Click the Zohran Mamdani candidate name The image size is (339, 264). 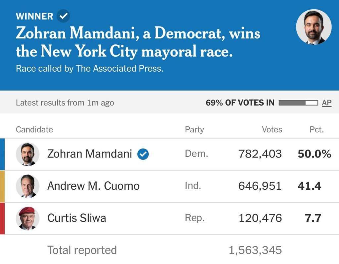tap(89, 154)
